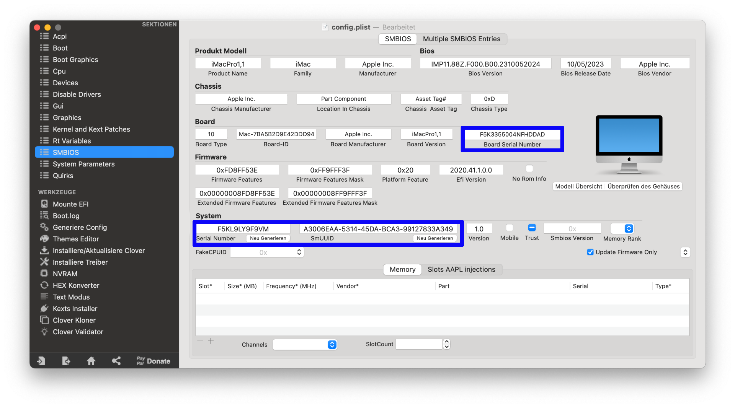Click the import config icon in bottom bar
Image resolution: width=735 pixels, height=407 pixels.
point(41,361)
